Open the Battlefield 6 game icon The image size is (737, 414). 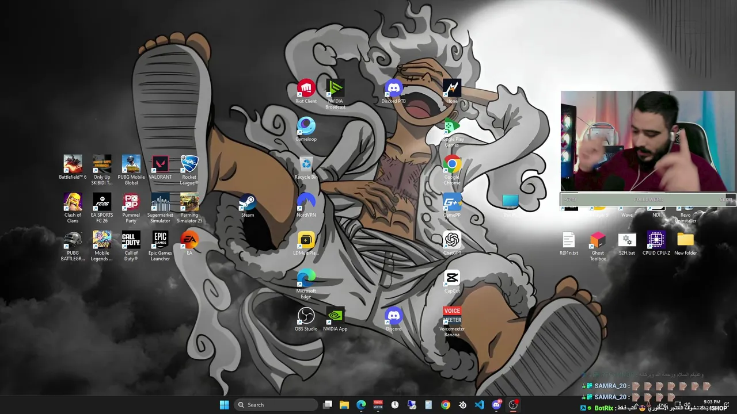pyautogui.click(x=73, y=167)
